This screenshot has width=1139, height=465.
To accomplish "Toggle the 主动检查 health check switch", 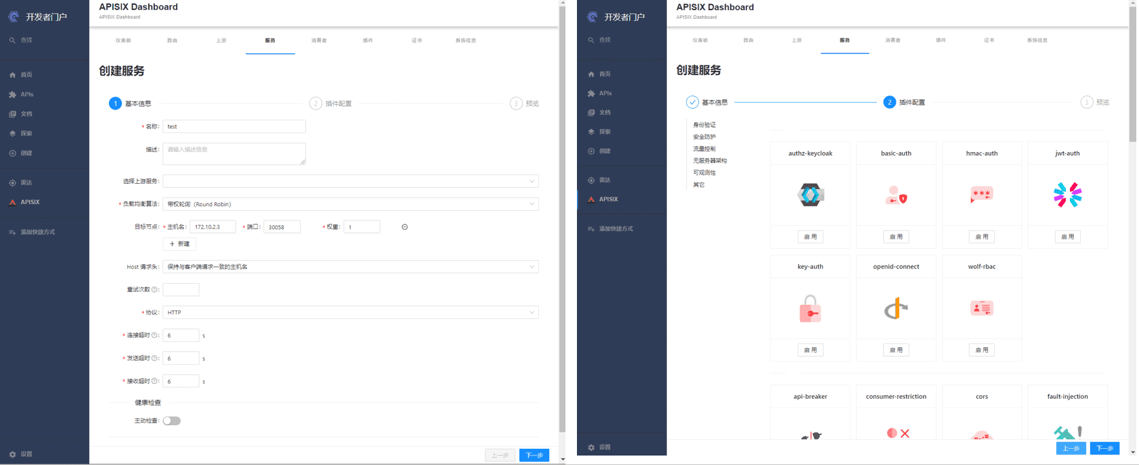I will click(172, 421).
